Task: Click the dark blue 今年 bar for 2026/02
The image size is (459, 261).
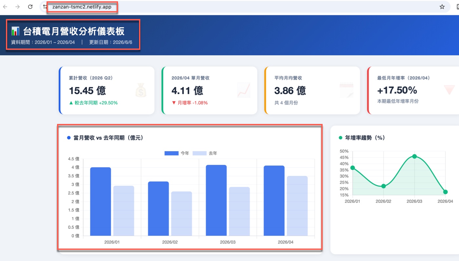Action: (x=158, y=209)
